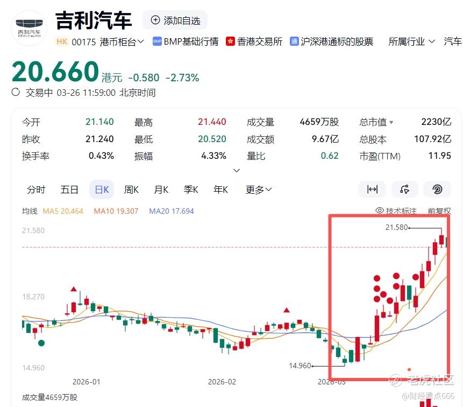Click the 成交量4659万股 volume label

pos(49,397)
